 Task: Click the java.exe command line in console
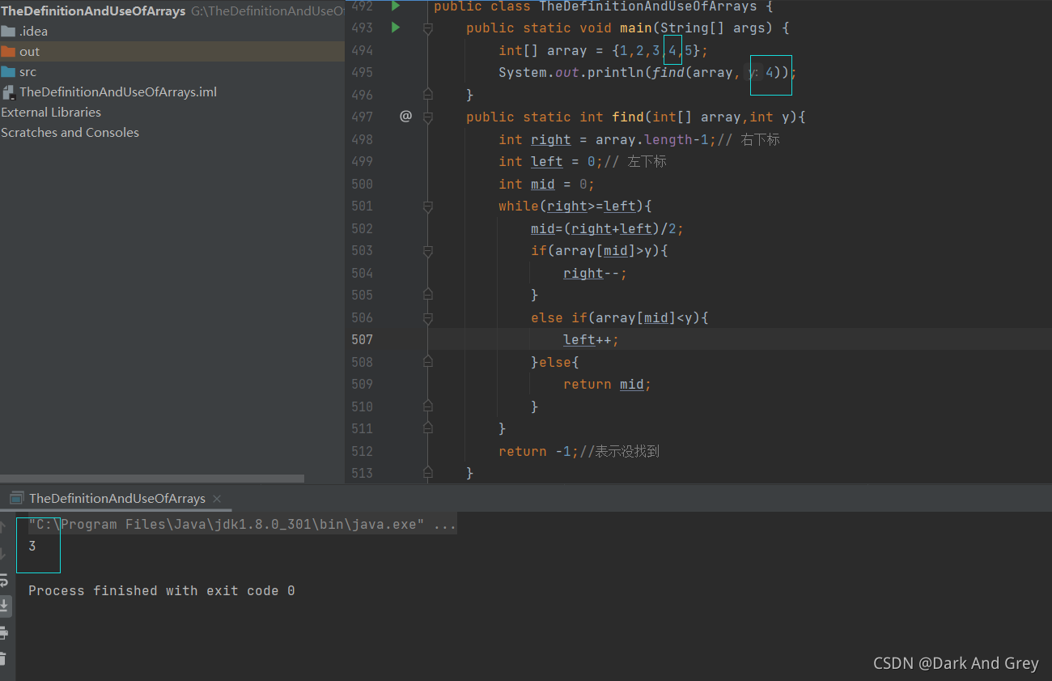pyautogui.click(x=242, y=525)
